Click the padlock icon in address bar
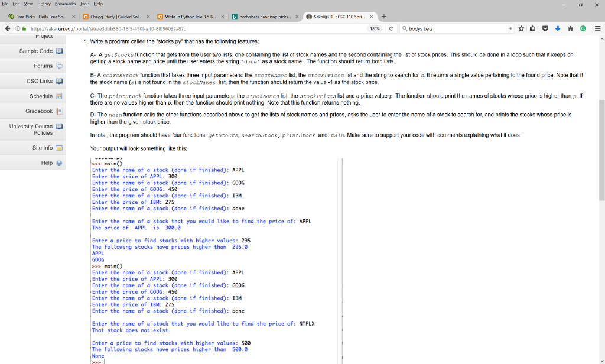The width and height of the screenshot is (605, 364). point(24,28)
